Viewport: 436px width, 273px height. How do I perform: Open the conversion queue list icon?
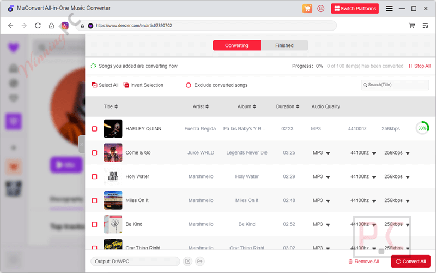coord(426,26)
